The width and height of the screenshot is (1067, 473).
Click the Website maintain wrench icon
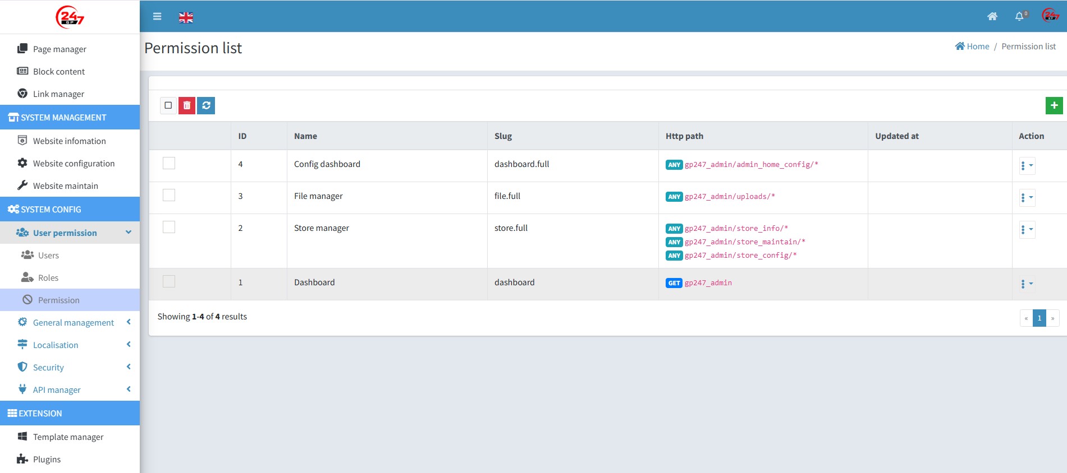22,185
